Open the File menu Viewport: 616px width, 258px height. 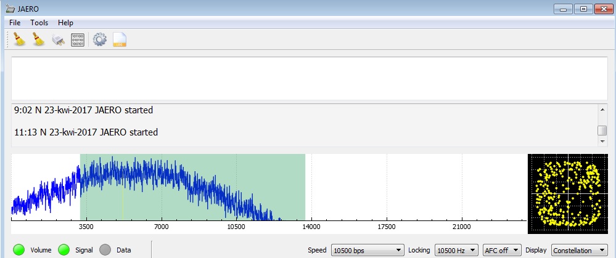click(15, 23)
